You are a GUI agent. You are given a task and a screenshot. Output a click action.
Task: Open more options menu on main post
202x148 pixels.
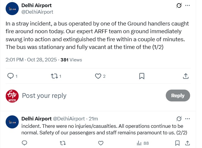click(x=187, y=6)
